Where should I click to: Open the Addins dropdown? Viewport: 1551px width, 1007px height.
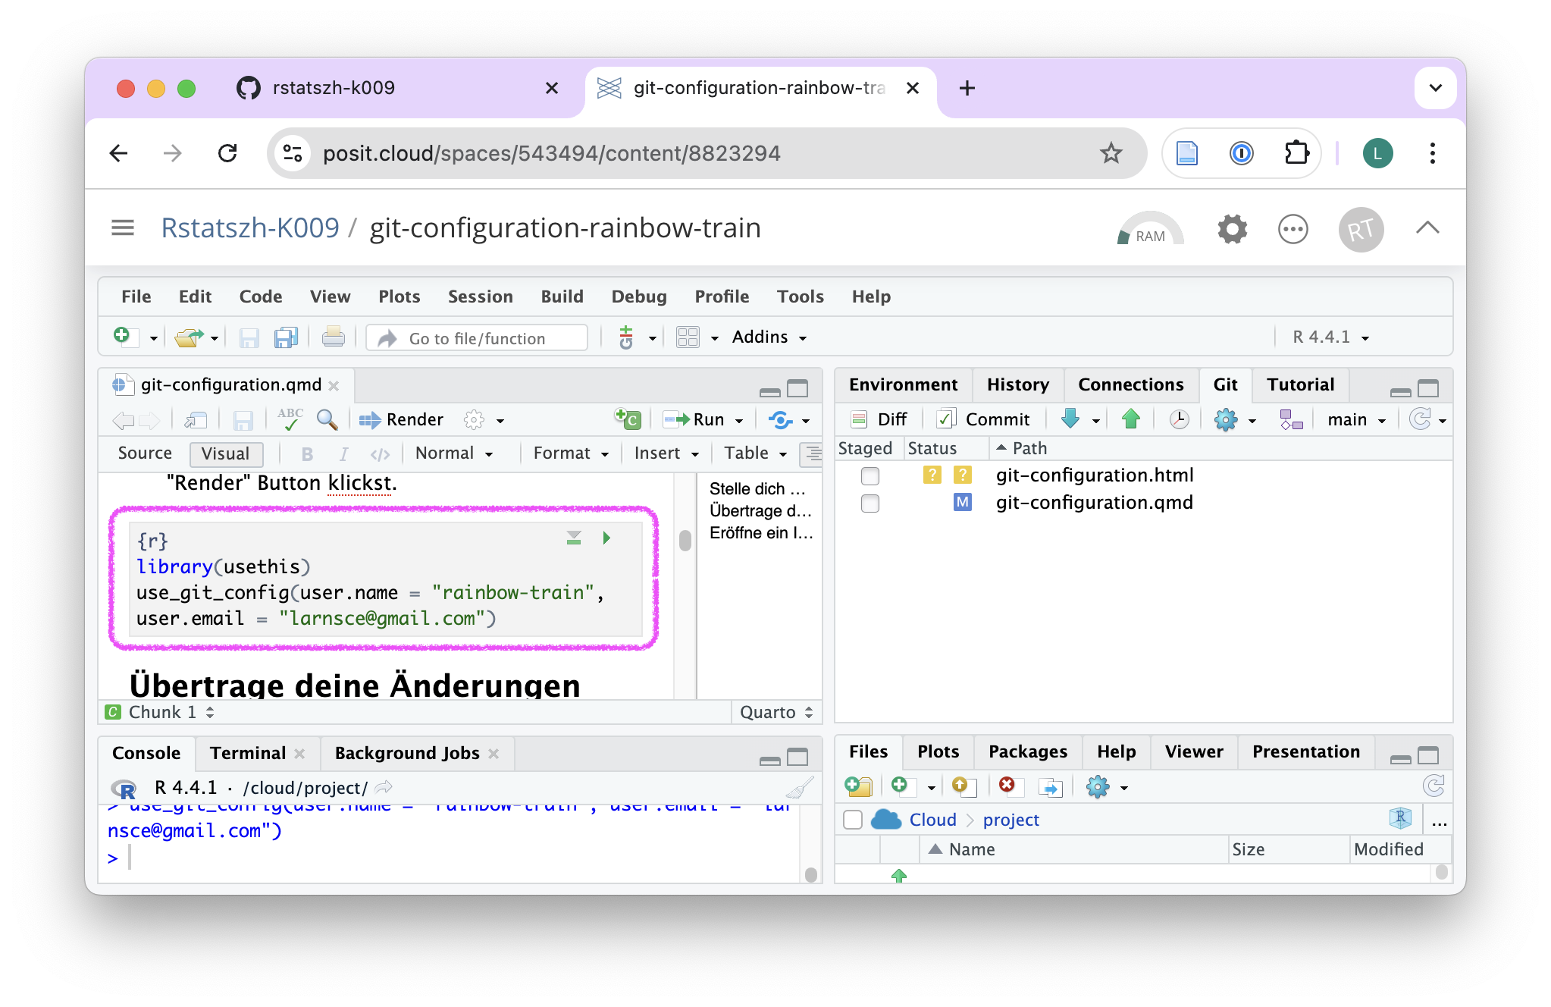[769, 337]
